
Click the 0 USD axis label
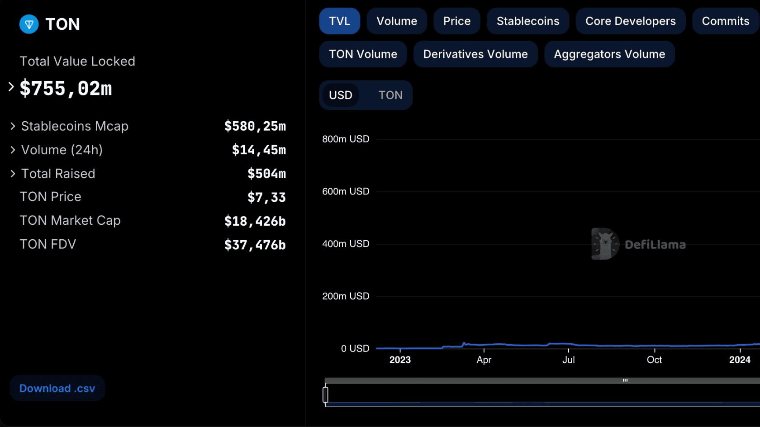(x=355, y=348)
